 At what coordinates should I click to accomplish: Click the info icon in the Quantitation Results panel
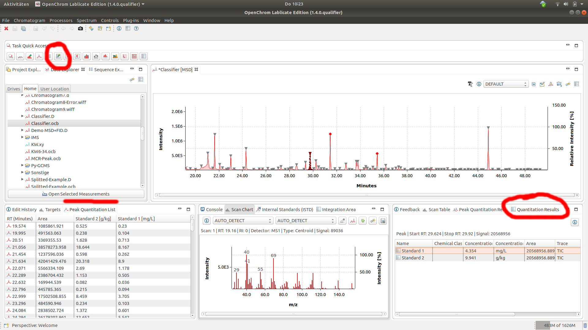[575, 222]
